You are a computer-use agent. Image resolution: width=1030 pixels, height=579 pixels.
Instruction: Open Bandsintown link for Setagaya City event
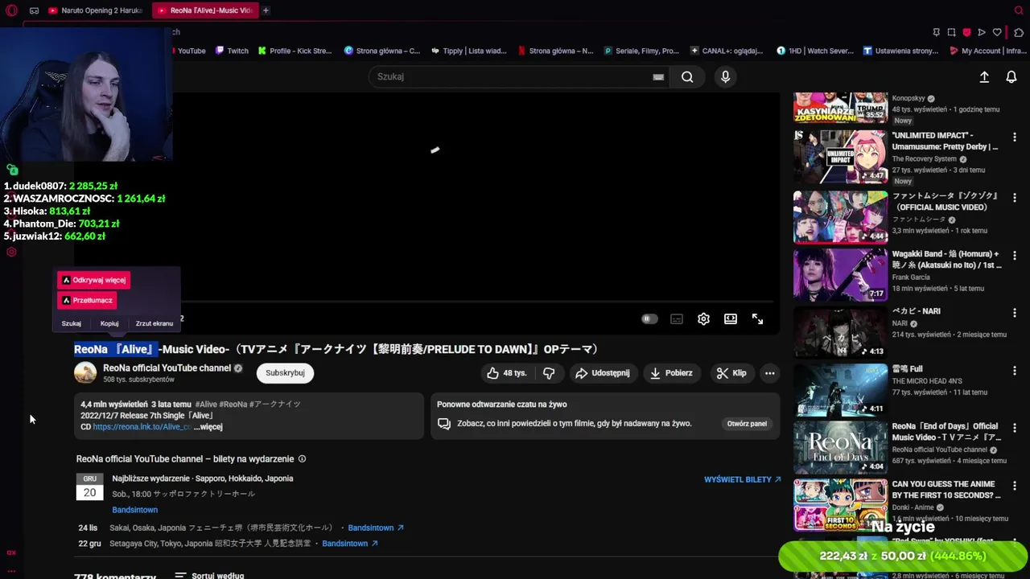tap(350, 544)
